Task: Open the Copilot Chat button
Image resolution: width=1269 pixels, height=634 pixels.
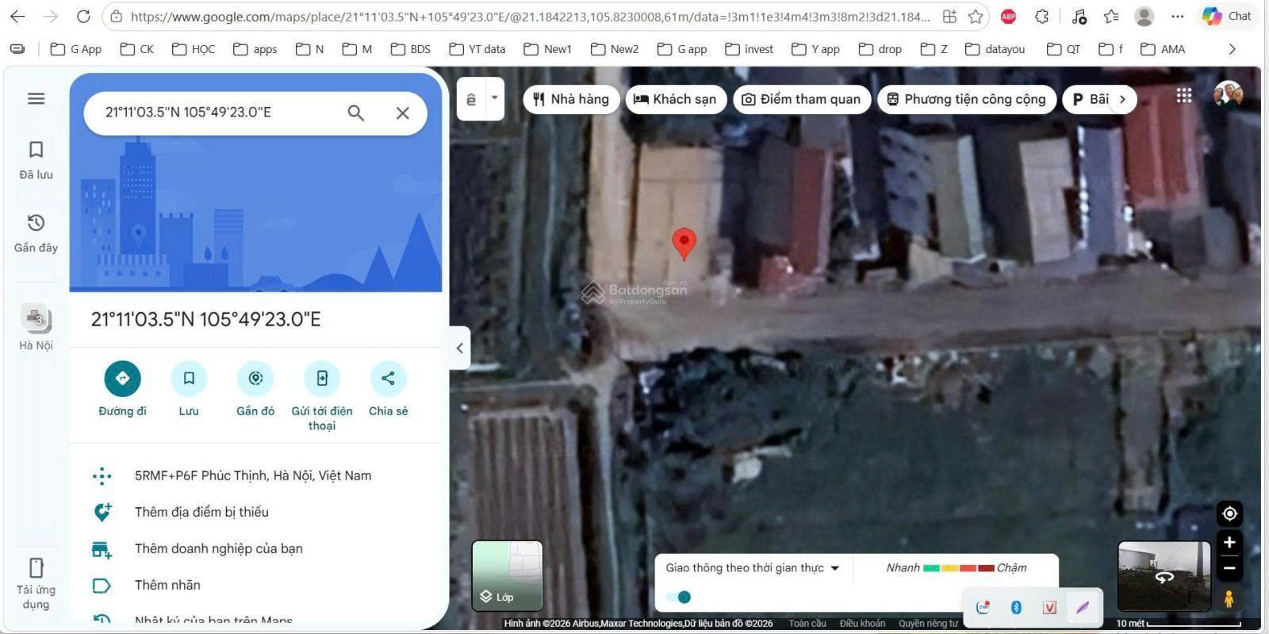Action: tap(1226, 17)
